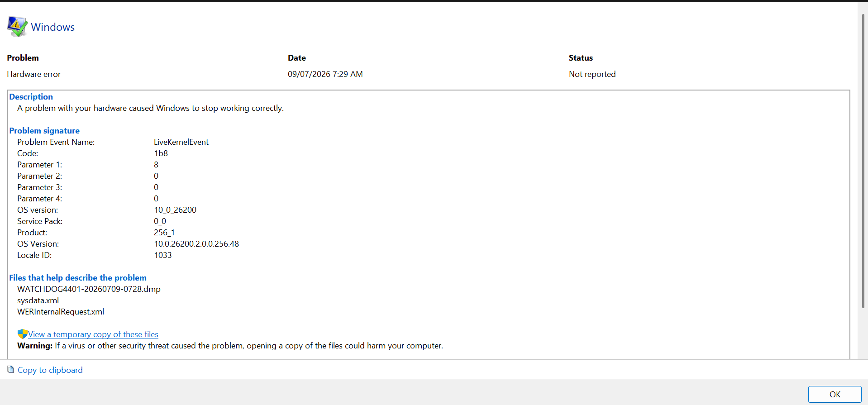
Task: Click the vertical scrollbar thumb
Action: tap(863, 161)
